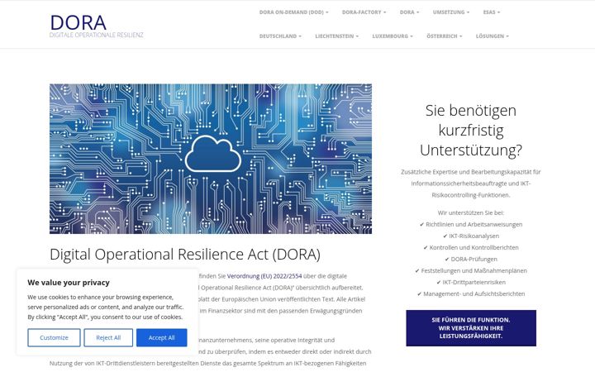Image resolution: width=595 pixels, height=372 pixels.
Task: Expand the Umsetzung menu
Action: 451,12
